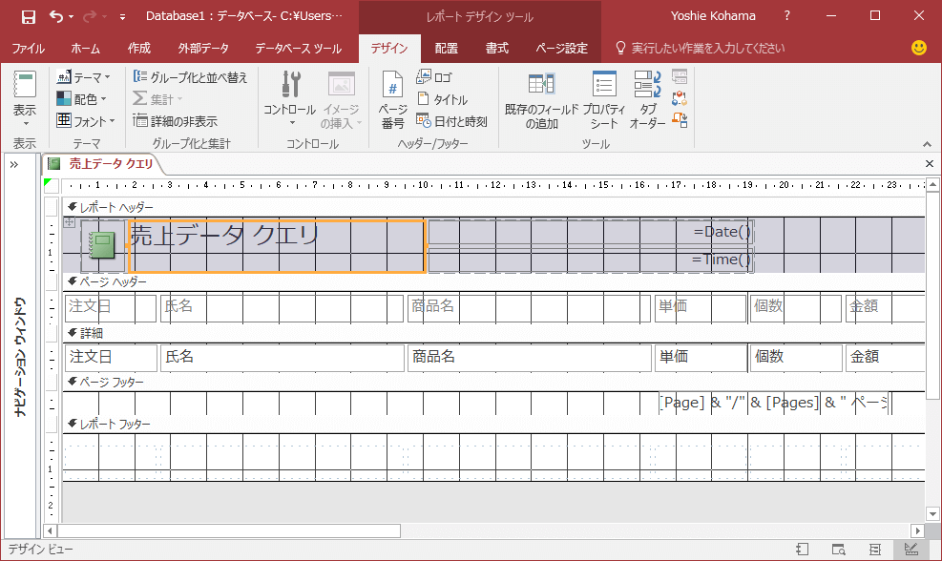Select the レポート ヘッダー section bar

point(493,207)
